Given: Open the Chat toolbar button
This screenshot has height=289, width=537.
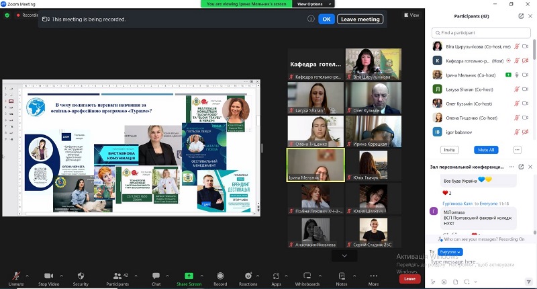Looking at the screenshot, I should 156,279.
